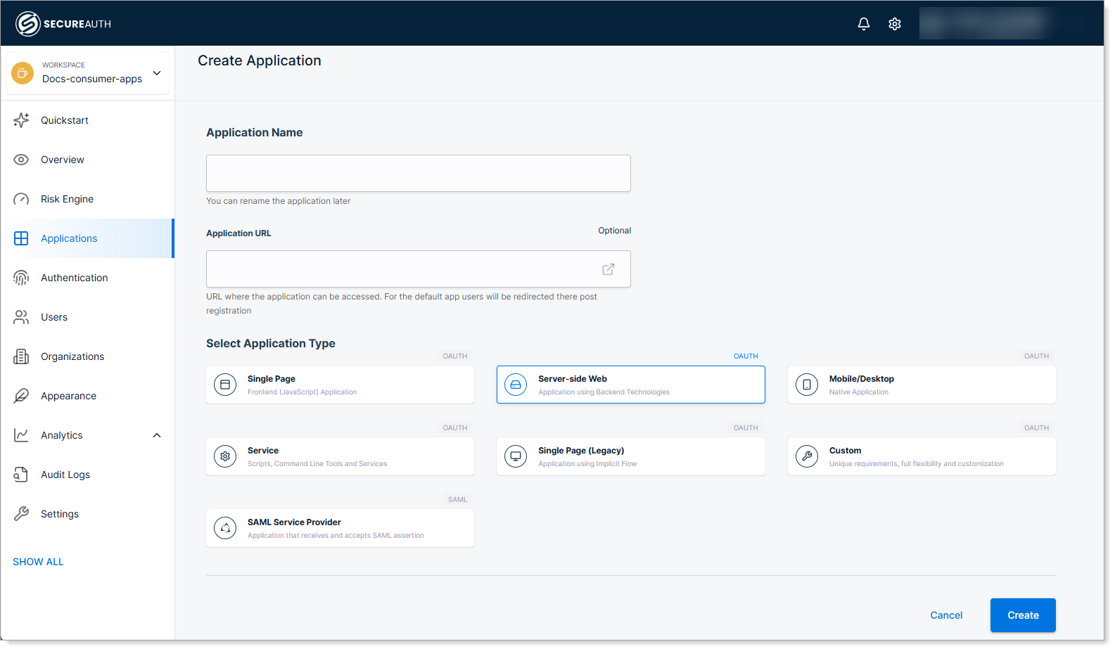Screen dimensions: 1115x651
Task: Click the Create button
Action: (x=1023, y=615)
